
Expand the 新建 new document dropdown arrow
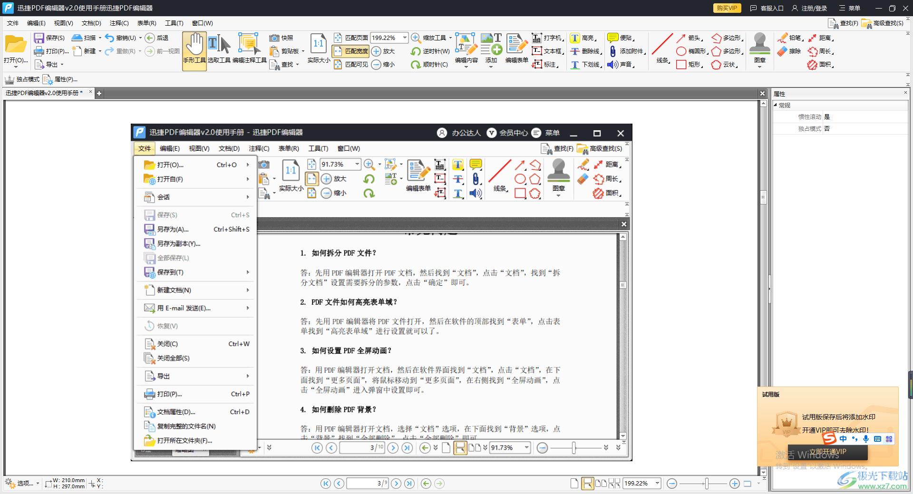click(x=100, y=51)
